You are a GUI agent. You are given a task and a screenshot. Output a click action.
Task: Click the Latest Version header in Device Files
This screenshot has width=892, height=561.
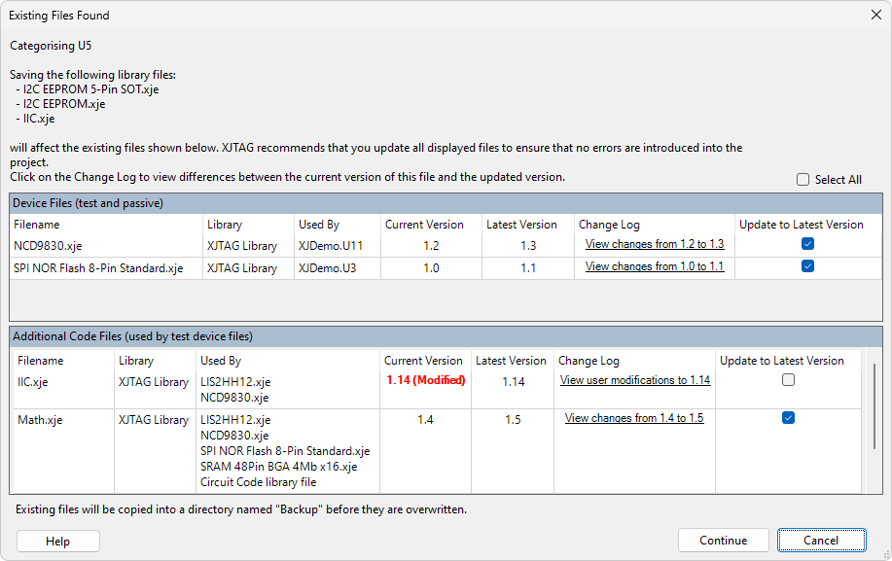523,225
